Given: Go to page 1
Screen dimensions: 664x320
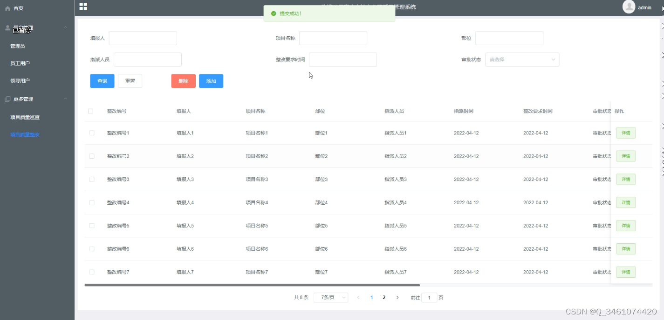Looking at the screenshot, I should click(x=371, y=298).
